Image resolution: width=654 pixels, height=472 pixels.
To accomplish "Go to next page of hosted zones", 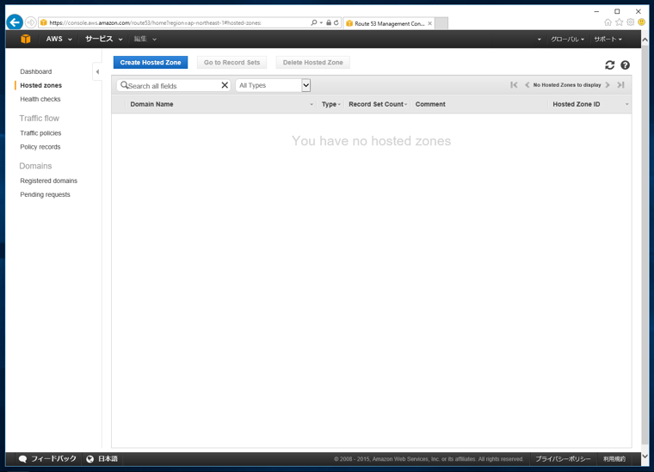I will point(608,85).
